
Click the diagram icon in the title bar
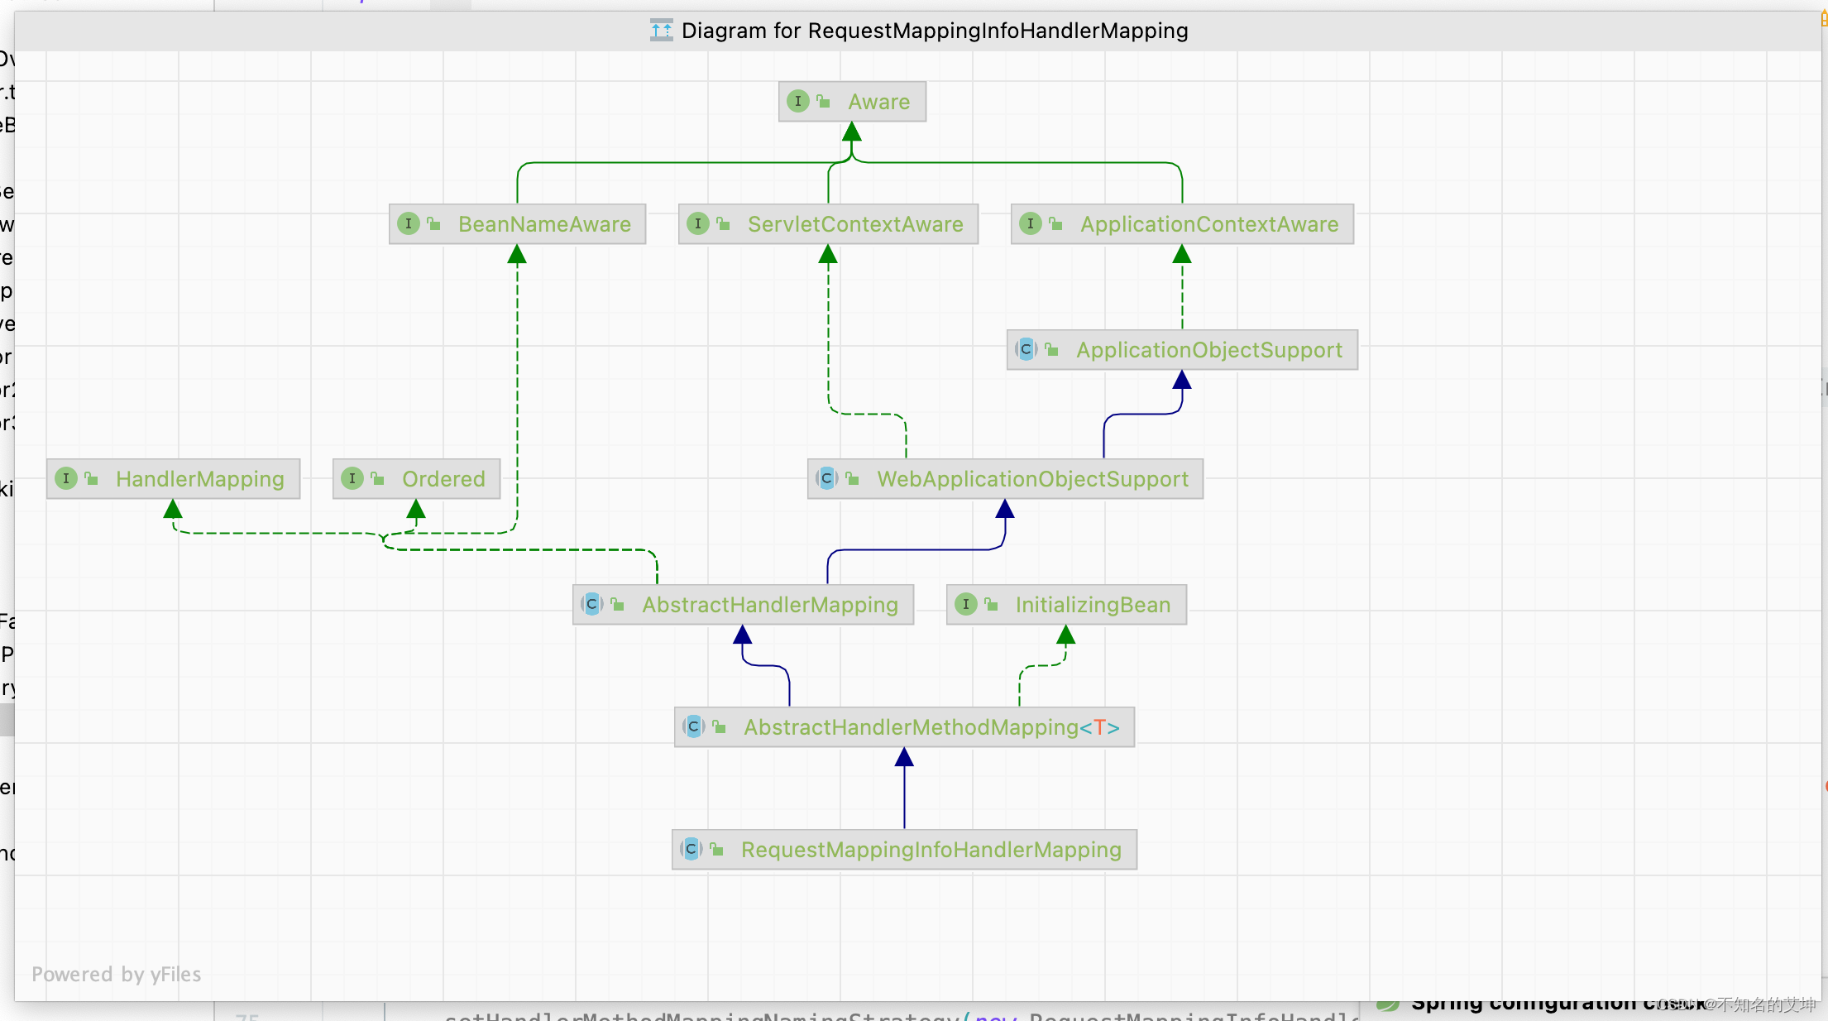[x=661, y=31]
